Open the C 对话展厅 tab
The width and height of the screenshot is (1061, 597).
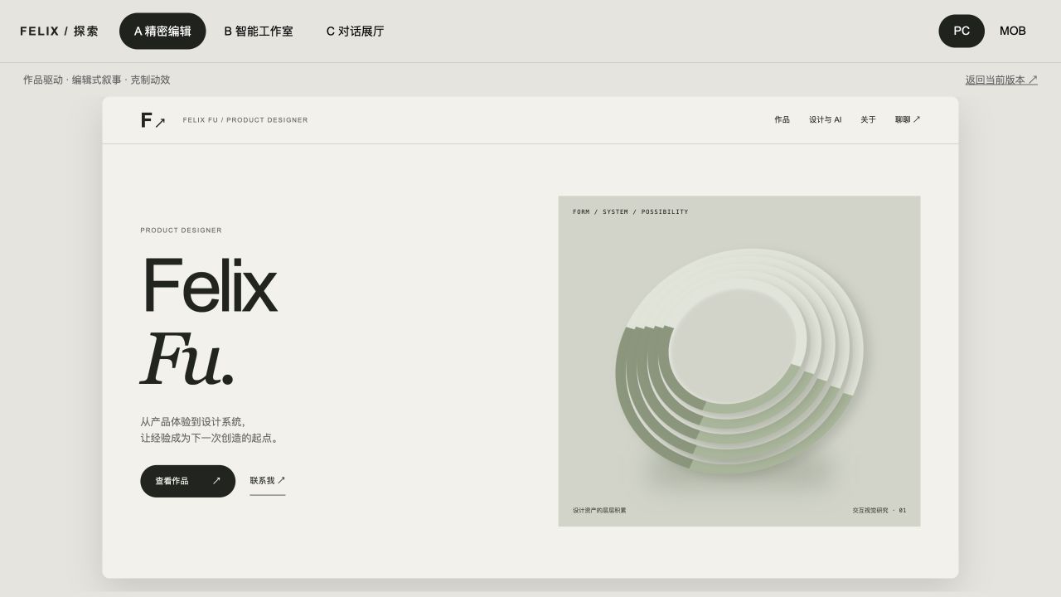(355, 31)
